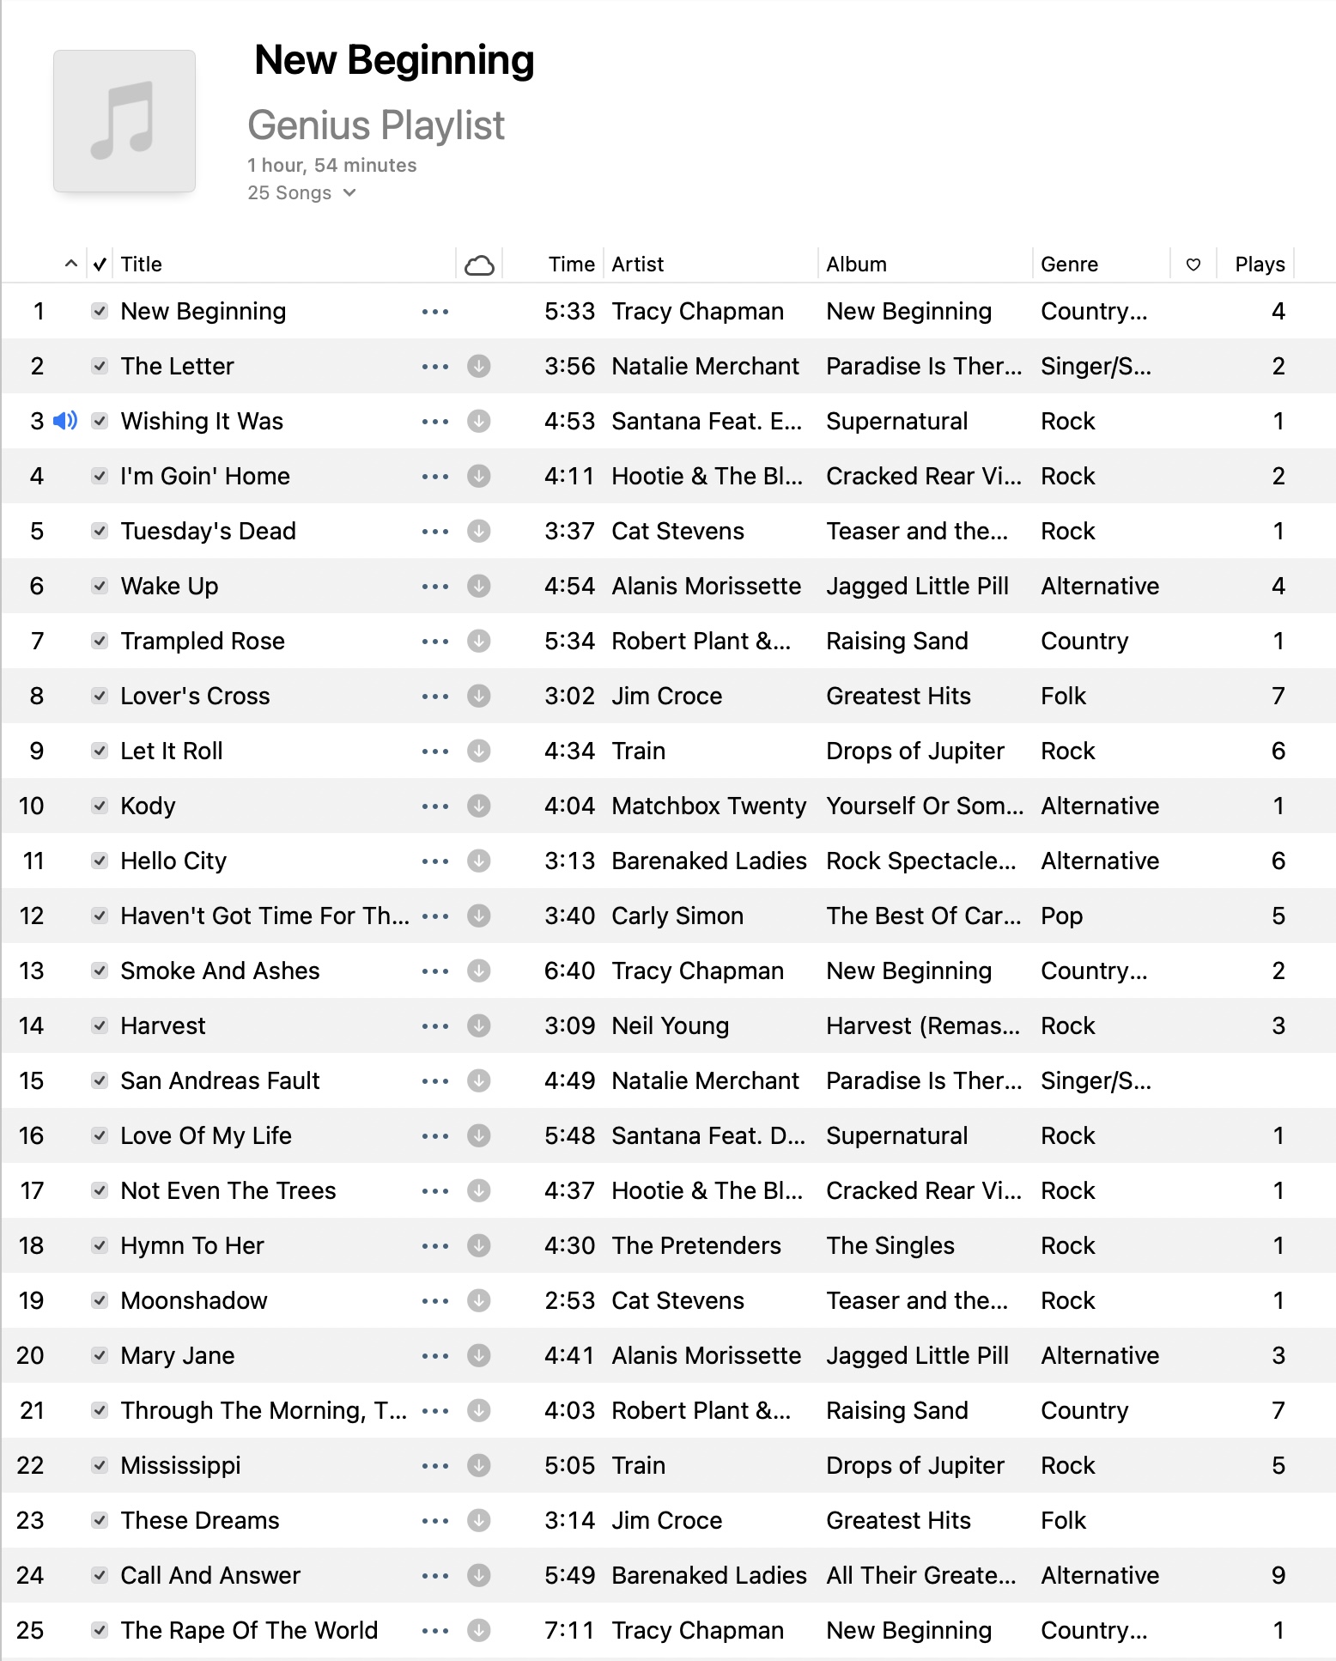Click the genre cell Pop
Image resolution: width=1336 pixels, height=1661 pixels.
(1062, 916)
